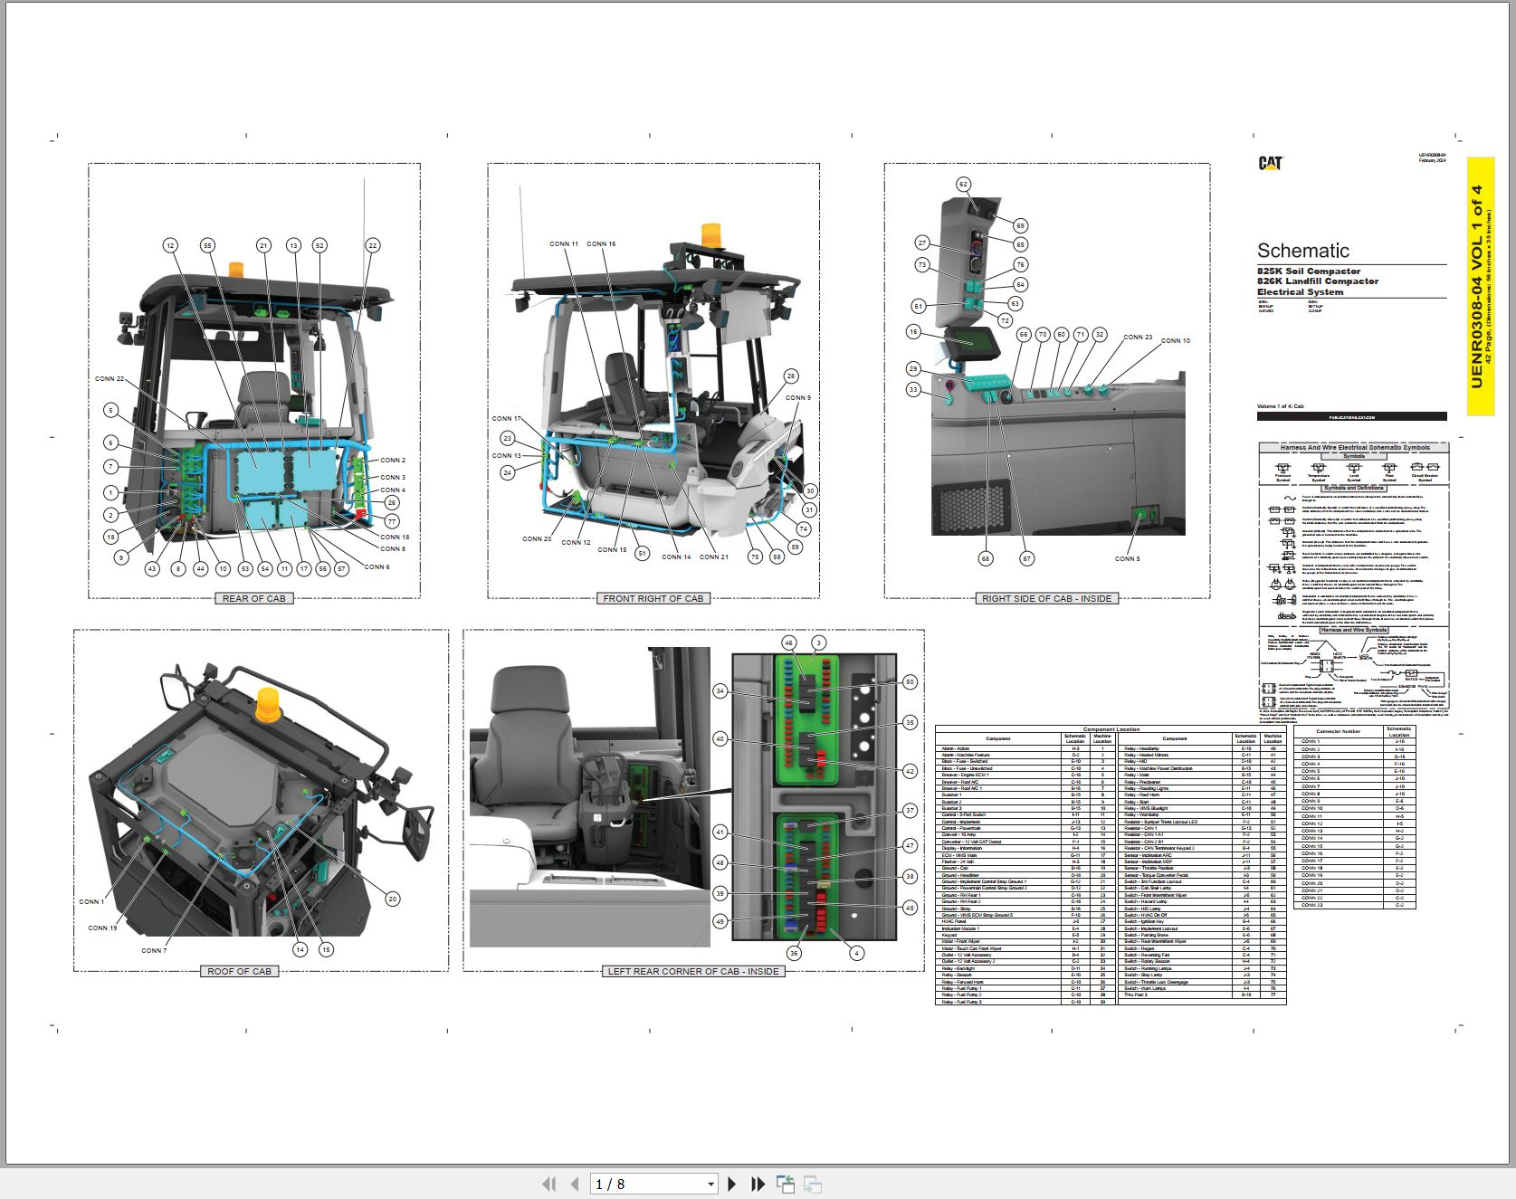The image size is (1516, 1199).
Task: Click 'CONN 1' label in Roof of Cab view
Action: point(91,902)
